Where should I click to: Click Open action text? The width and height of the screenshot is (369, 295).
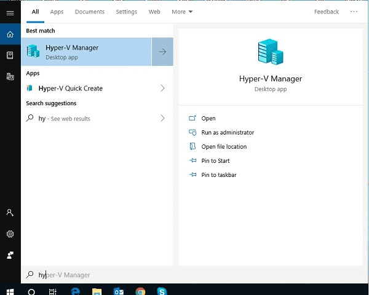click(208, 119)
